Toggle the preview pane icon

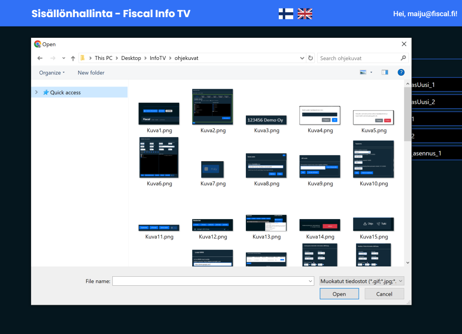point(385,73)
